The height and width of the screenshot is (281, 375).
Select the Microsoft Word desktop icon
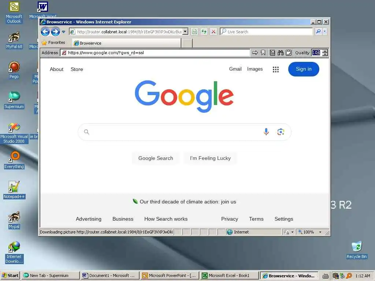click(43, 10)
